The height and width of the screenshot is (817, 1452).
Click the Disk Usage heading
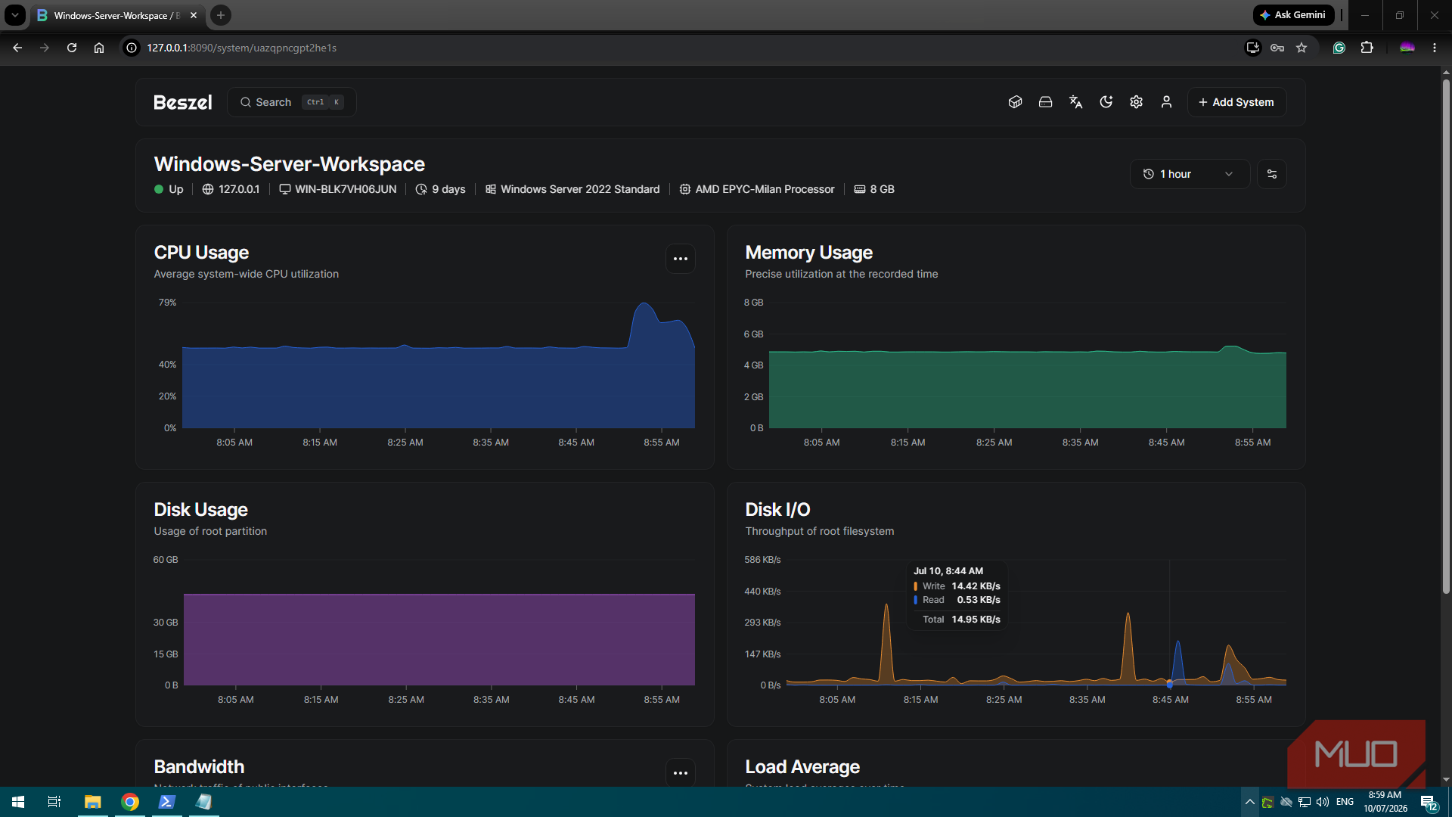pos(200,510)
